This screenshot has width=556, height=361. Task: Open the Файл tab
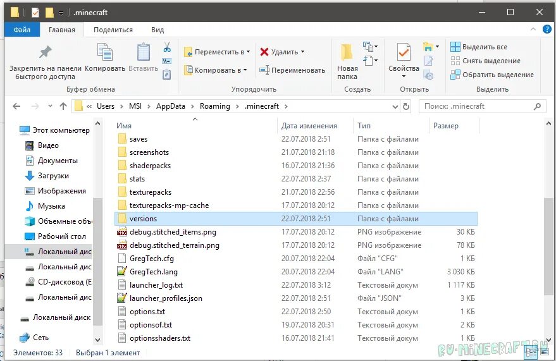coord(22,30)
